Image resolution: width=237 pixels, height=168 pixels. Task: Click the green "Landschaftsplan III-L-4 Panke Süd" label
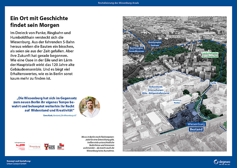click(x=210, y=55)
